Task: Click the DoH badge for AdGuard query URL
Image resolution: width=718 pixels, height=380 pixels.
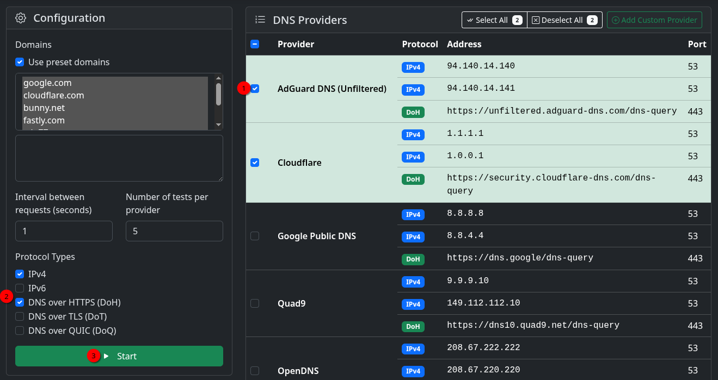Action: click(x=413, y=112)
